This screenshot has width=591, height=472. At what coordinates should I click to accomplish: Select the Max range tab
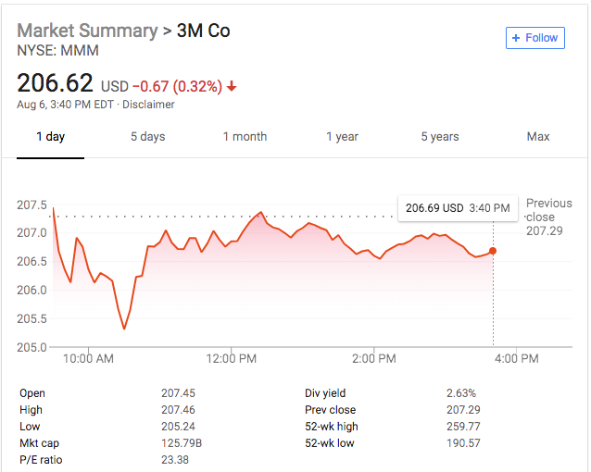pos(538,136)
